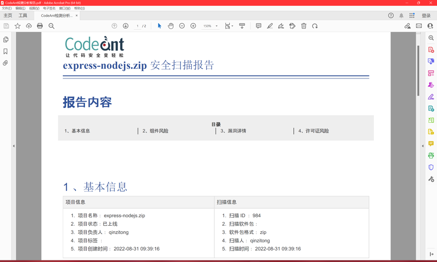Open Export PDF tool in right pane
The height and width of the screenshot is (262, 437).
tap(431, 61)
